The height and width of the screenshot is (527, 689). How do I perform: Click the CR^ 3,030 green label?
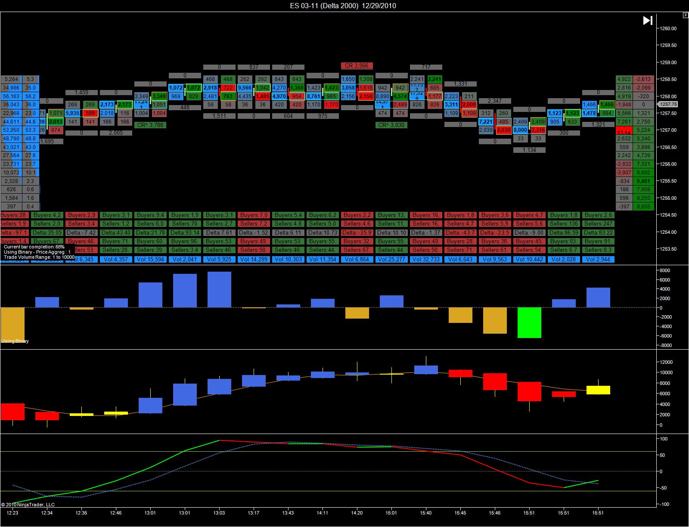click(391, 125)
